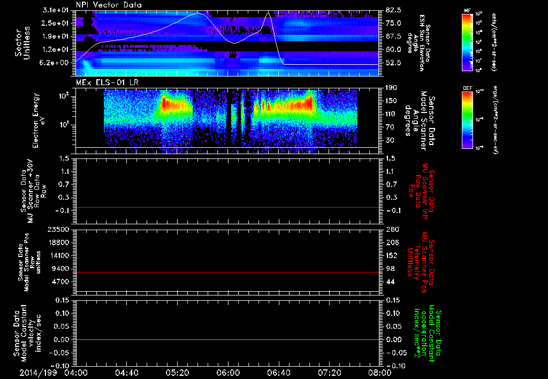Click the "98" telemetry tick value
The image size is (548, 379).
[x=390, y=269]
